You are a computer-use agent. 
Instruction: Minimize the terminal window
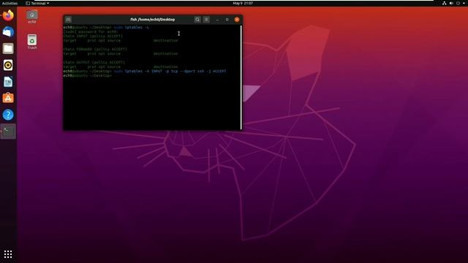(x=217, y=20)
